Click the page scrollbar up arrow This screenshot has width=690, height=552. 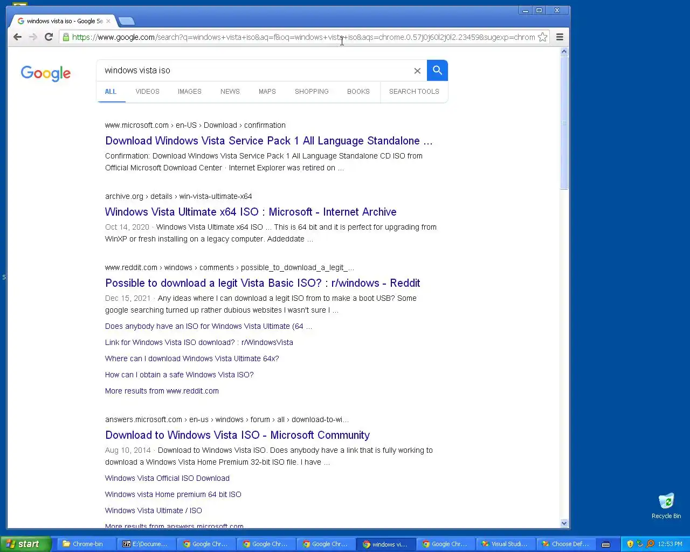564,52
